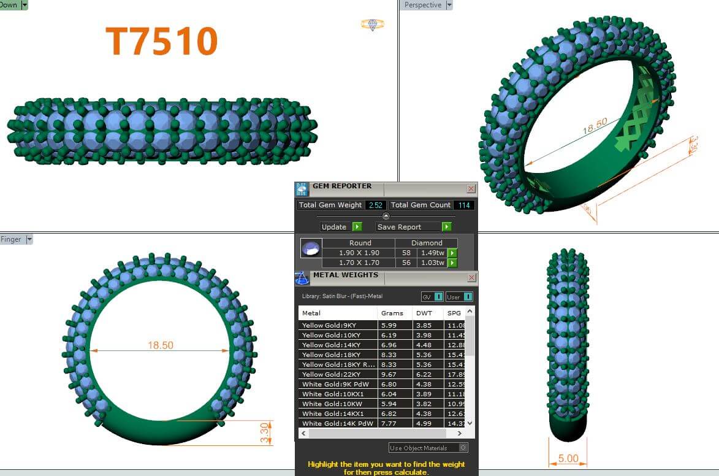Click the SPG column header

pos(454,313)
